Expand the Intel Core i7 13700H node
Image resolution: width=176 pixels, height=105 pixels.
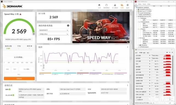(137, 11)
